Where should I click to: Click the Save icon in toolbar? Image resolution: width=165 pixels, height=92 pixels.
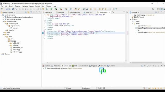click(x=7, y=9)
